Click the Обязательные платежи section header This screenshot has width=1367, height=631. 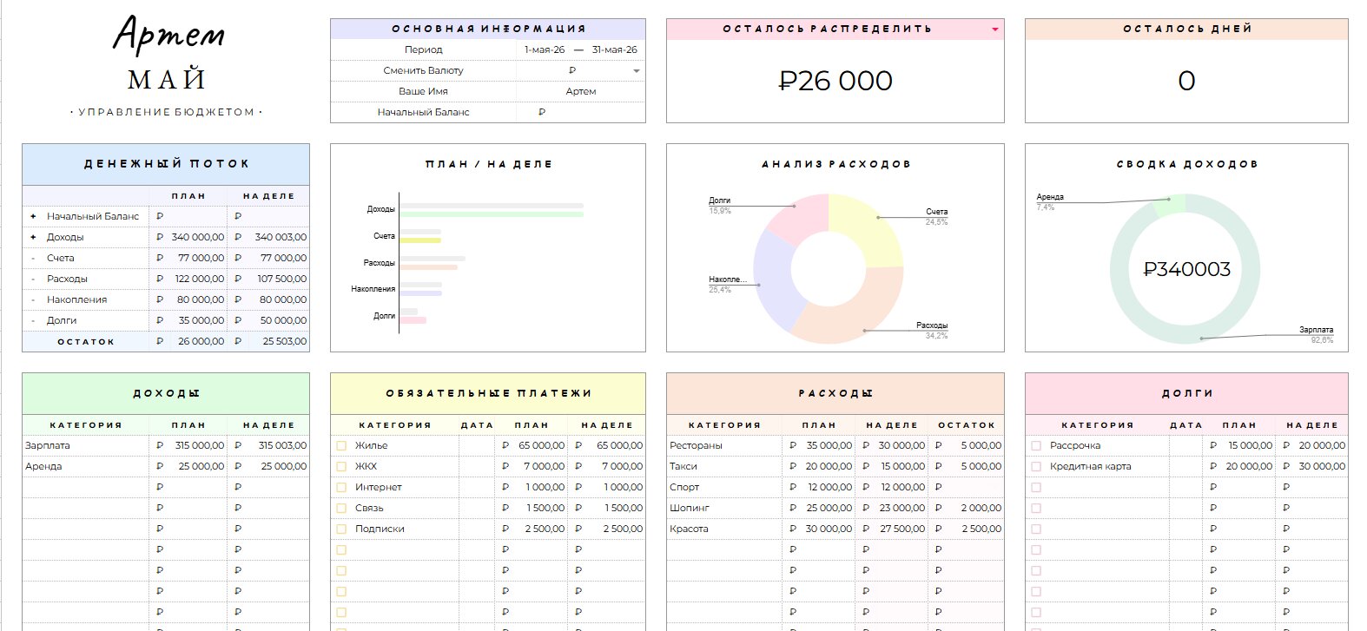(x=488, y=393)
